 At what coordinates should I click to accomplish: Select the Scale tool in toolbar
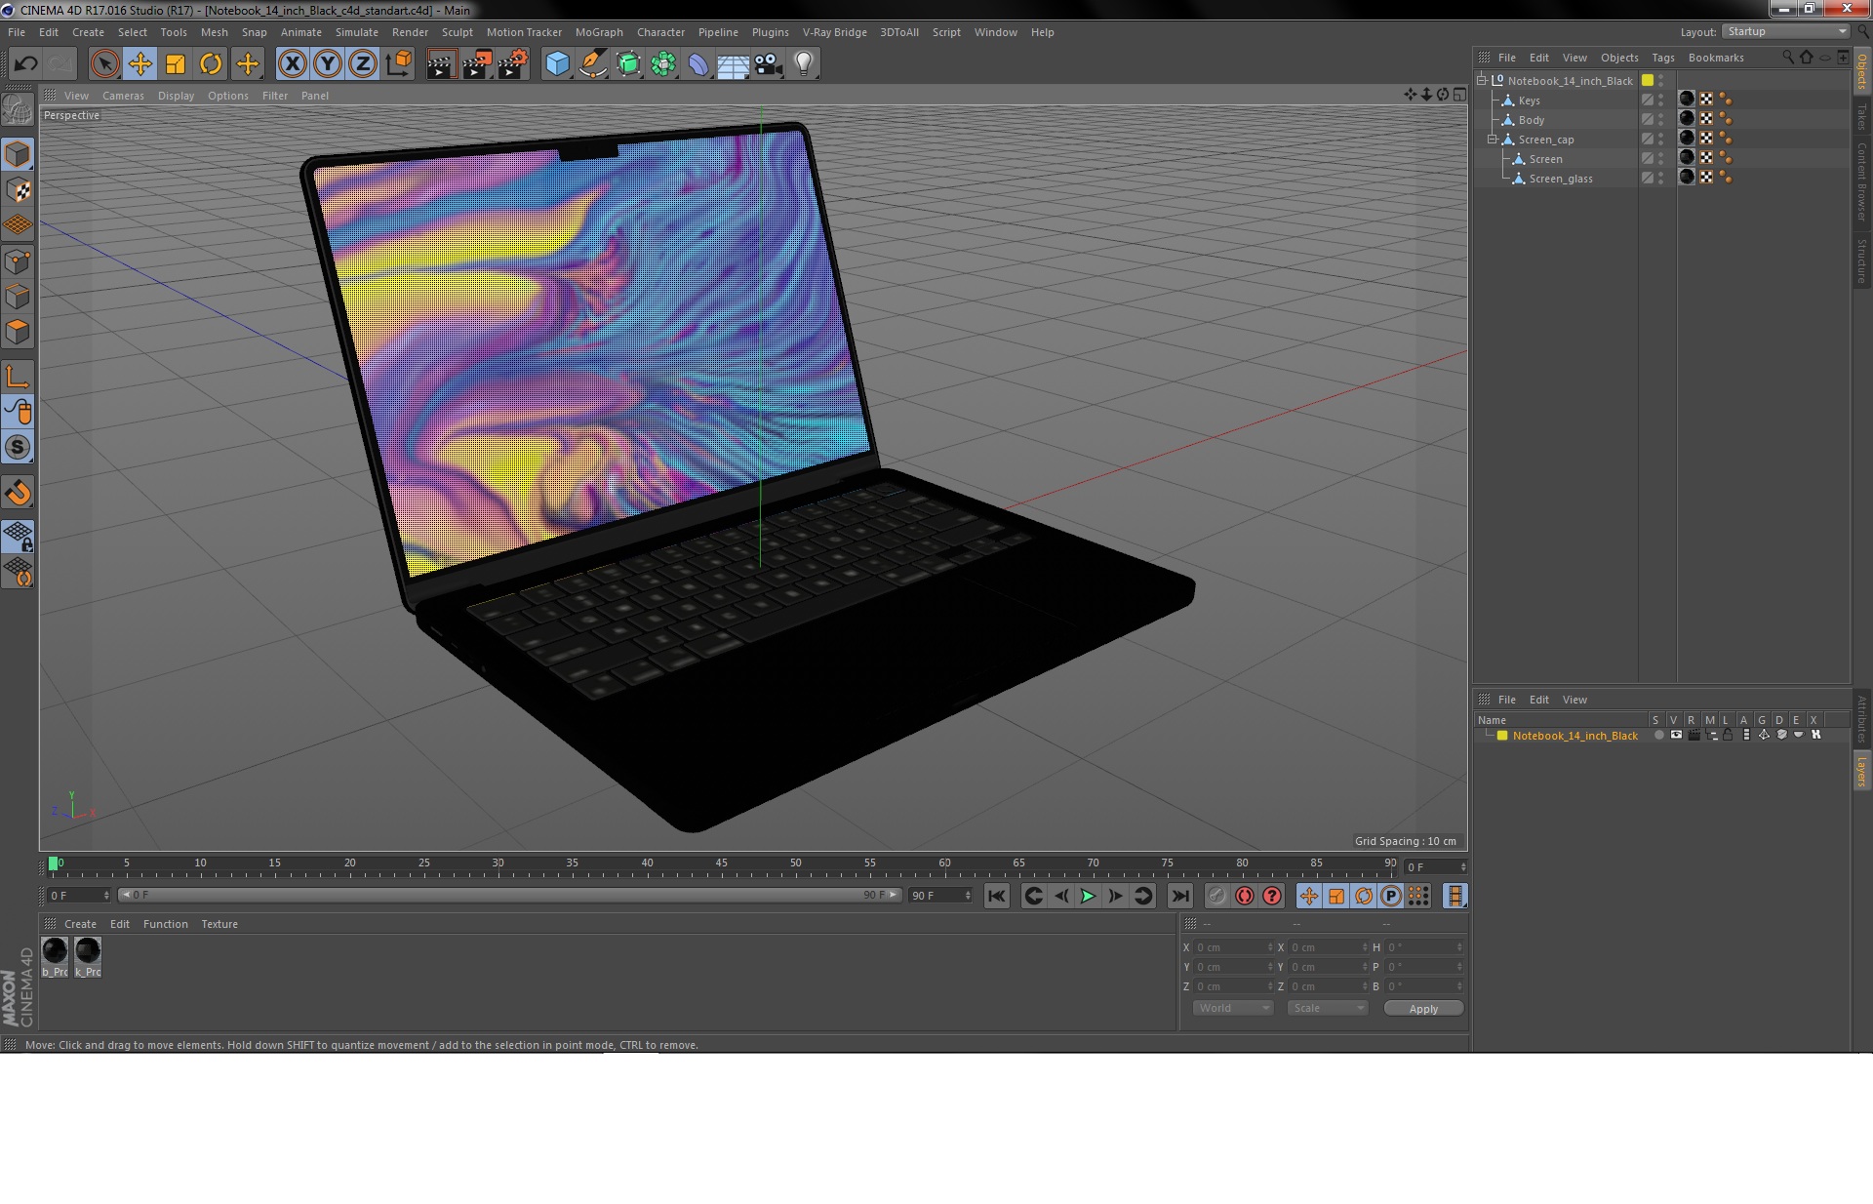click(x=175, y=62)
